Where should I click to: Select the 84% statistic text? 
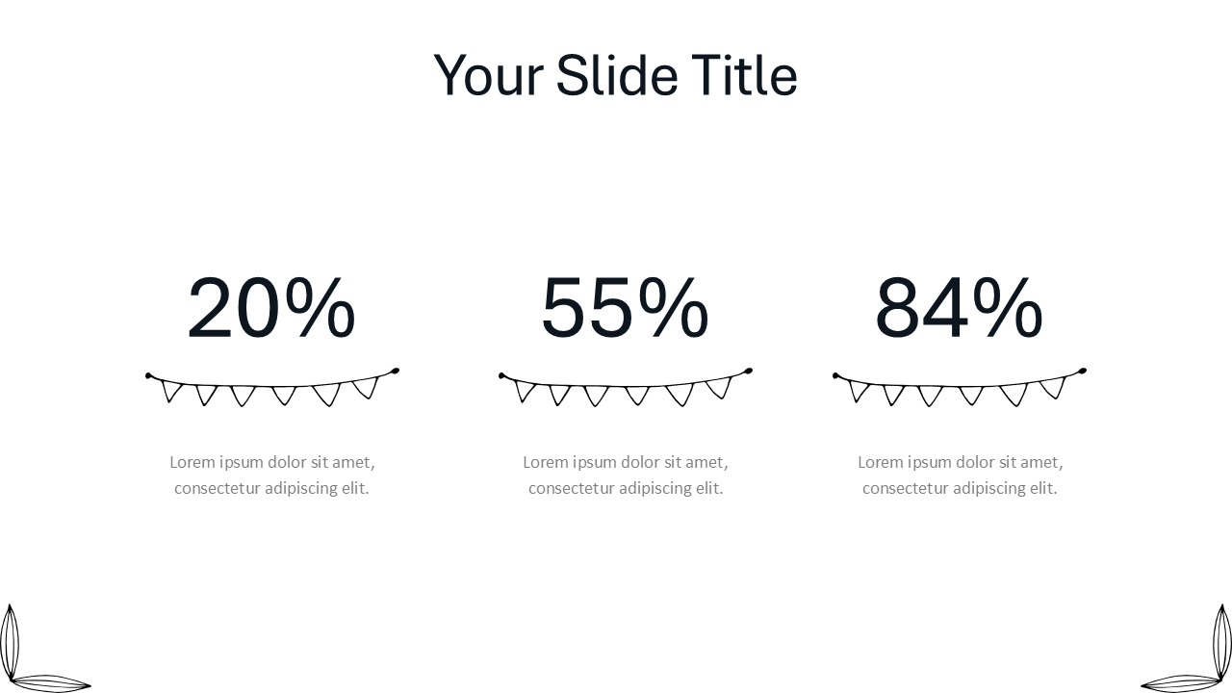959,309
